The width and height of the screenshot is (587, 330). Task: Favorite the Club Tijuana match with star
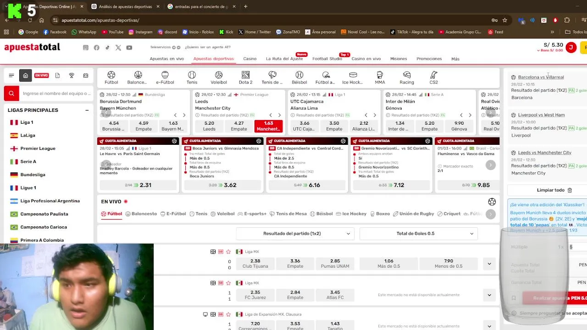(228, 252)
